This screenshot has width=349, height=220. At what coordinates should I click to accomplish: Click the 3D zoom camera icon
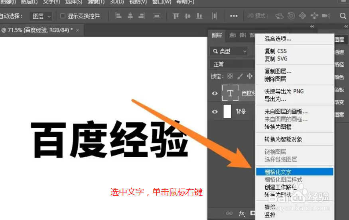326,16
